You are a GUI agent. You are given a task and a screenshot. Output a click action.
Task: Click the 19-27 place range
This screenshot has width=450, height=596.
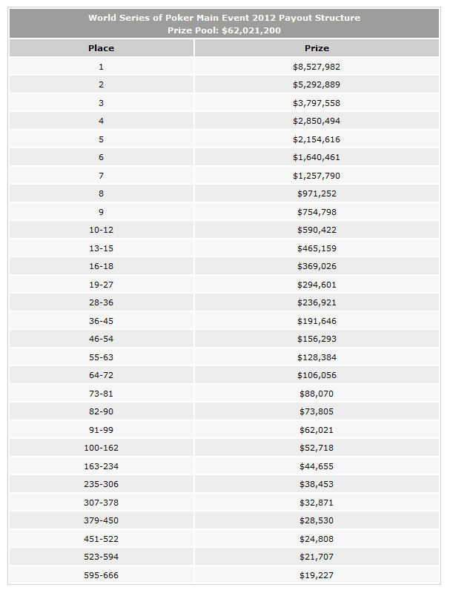click(101, 285)
